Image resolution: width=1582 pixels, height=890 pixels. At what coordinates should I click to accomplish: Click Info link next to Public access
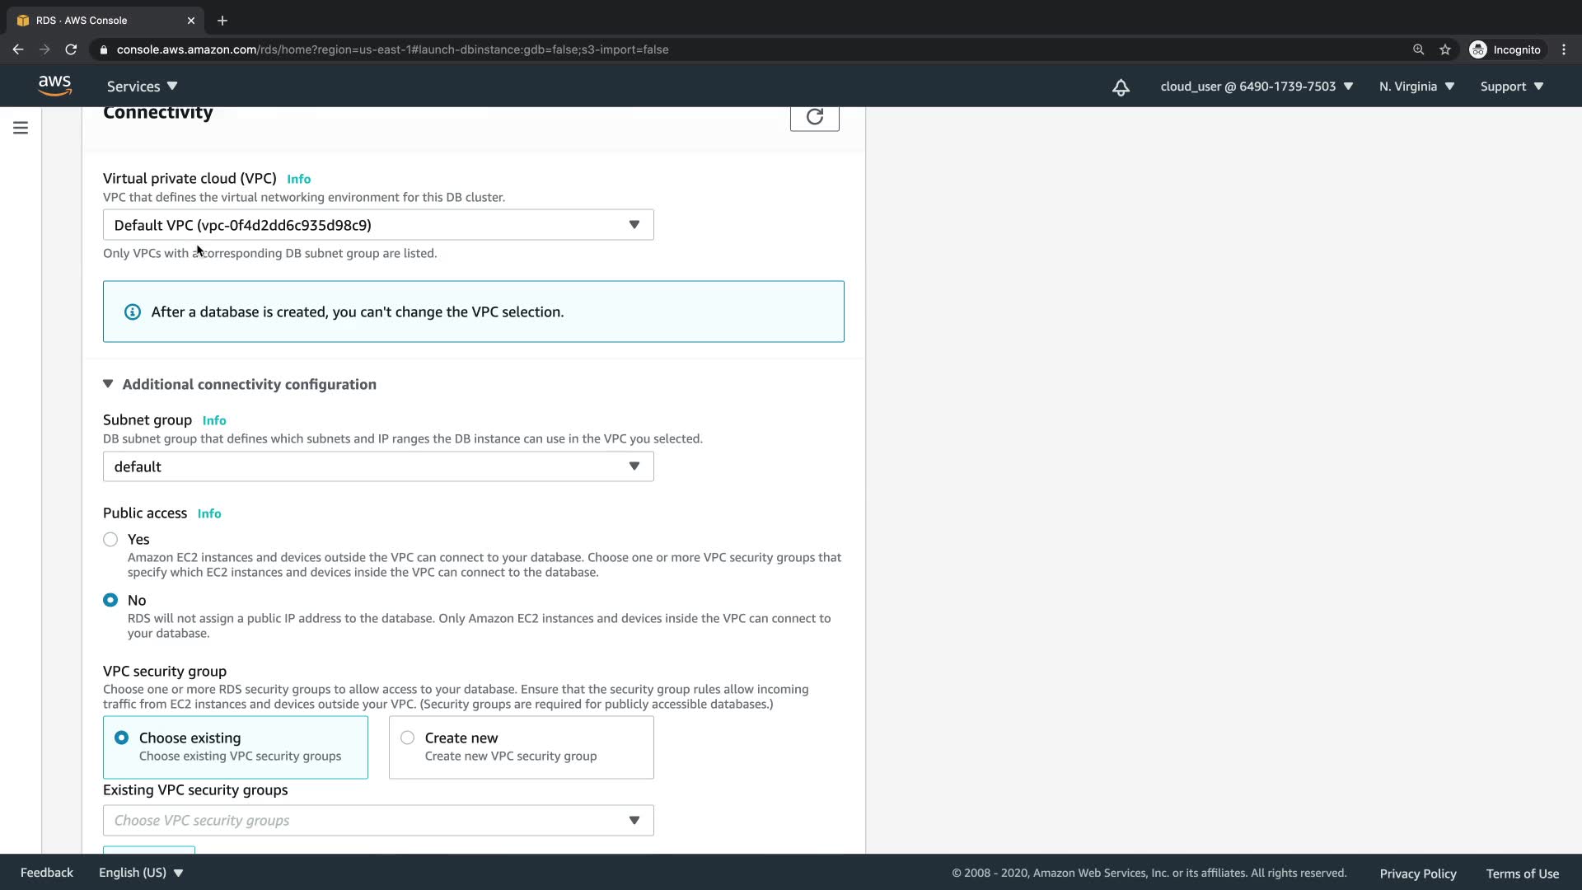209,513
